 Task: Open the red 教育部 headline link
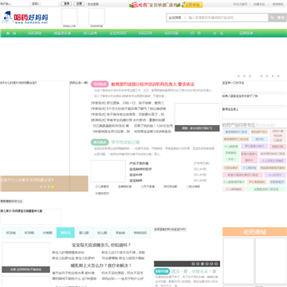click(x=152, y=85)
